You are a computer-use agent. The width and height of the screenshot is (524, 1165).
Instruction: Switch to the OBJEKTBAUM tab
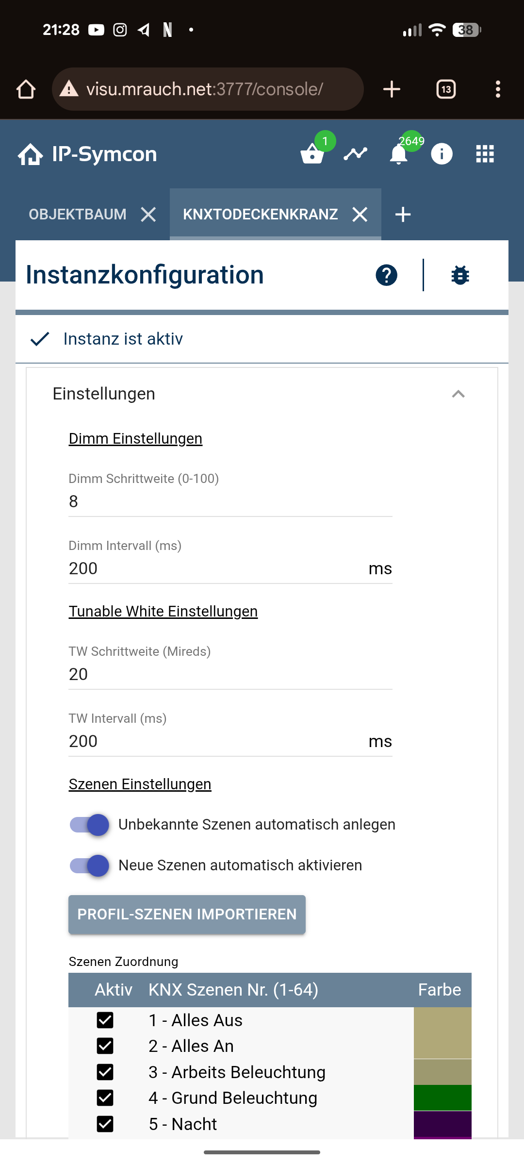point(78,214)
